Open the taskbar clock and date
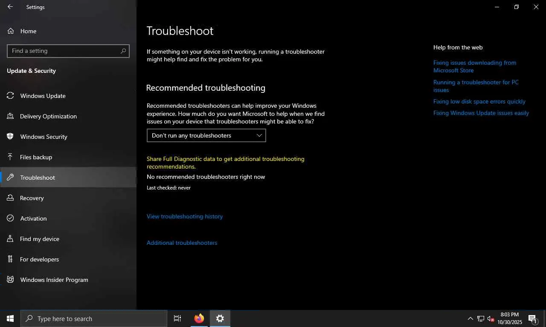The width and height of the screenshot is (546, 327). coord(510,318)
